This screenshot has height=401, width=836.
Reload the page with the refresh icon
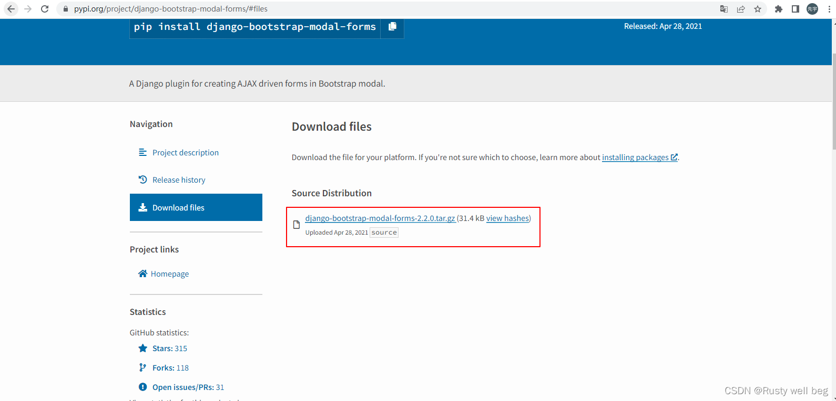(45, 9)
